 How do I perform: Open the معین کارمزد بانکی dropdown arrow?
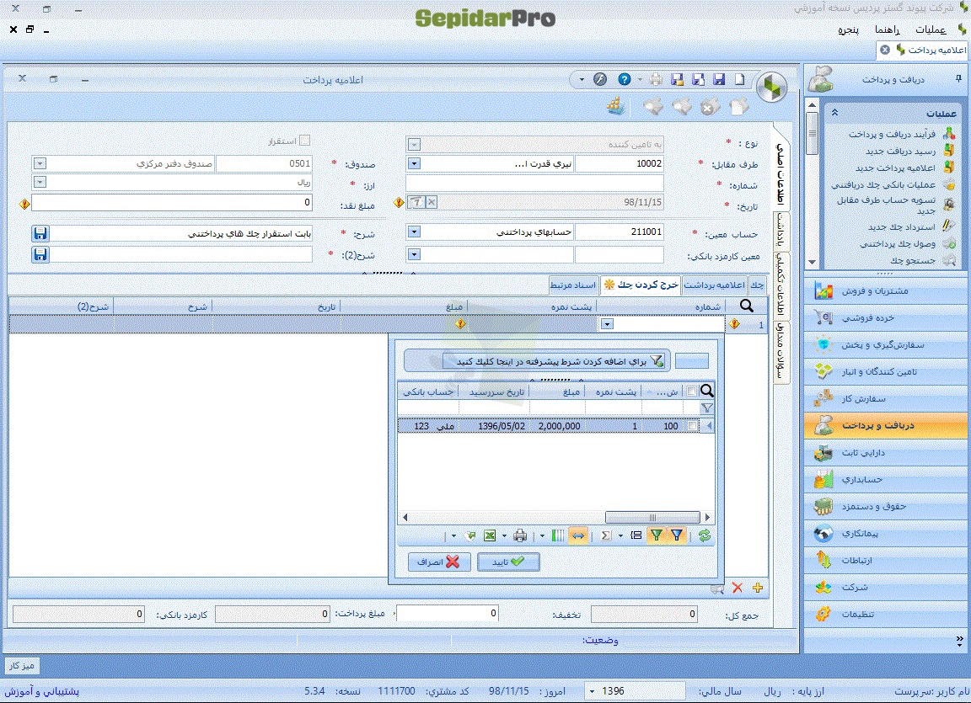[414, 254]
